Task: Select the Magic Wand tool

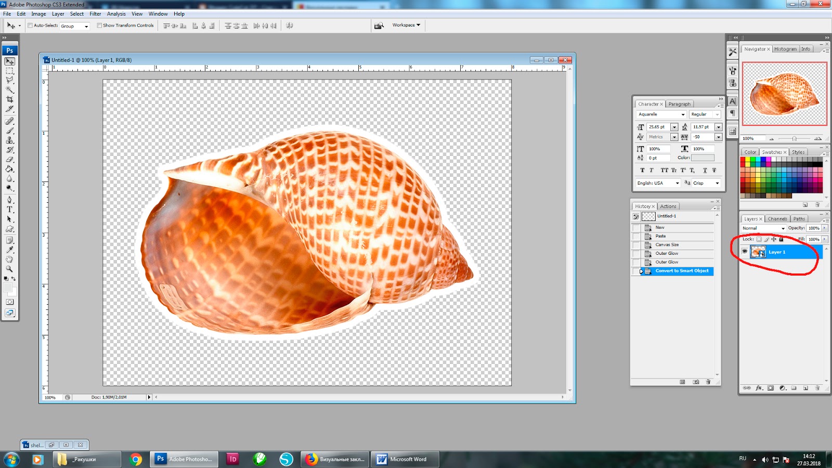Action: pyautogui.click(x=9, y=90)
